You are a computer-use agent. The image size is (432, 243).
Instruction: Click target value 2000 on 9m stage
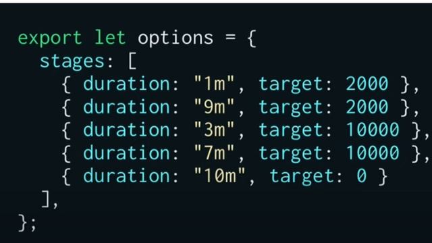tap(367, 107)
